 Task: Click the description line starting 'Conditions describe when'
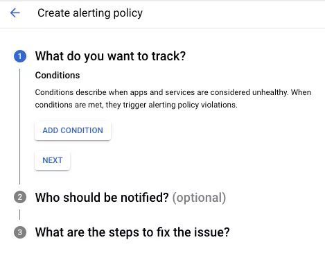tap(173, 92)
